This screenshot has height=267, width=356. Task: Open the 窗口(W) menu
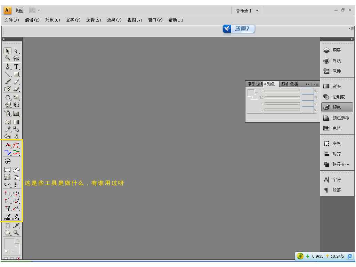point(155,20)
